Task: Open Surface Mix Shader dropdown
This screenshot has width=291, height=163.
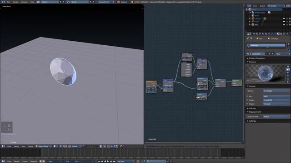Action: [276, 91]
